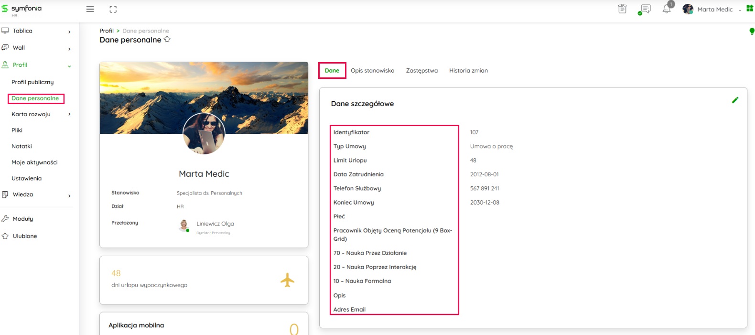This screenshot has width=755, height=335.
Task: Collapse the Profil sidebar section
Action: 69,66
